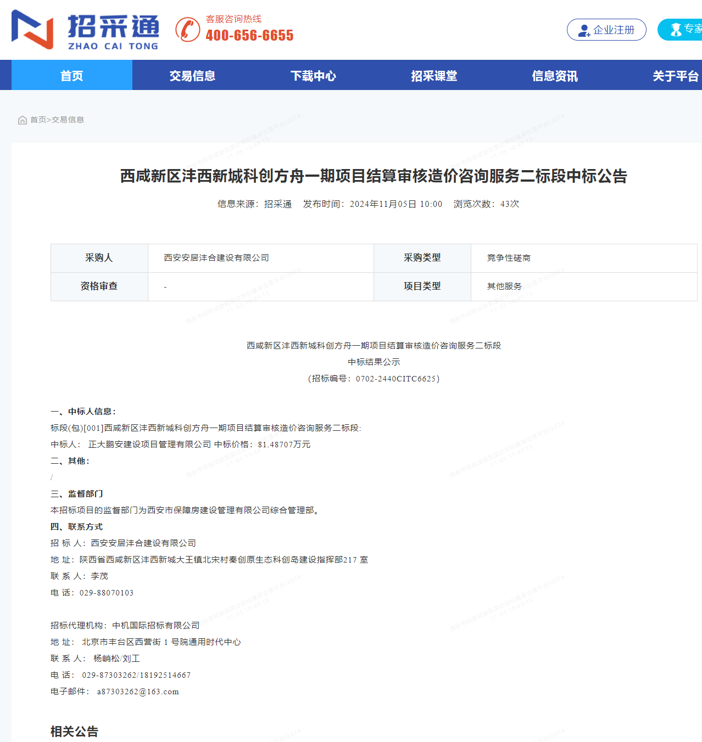702x742 pixels.
Task: Click the expert icon in cyan button
Action: [676, 30]
